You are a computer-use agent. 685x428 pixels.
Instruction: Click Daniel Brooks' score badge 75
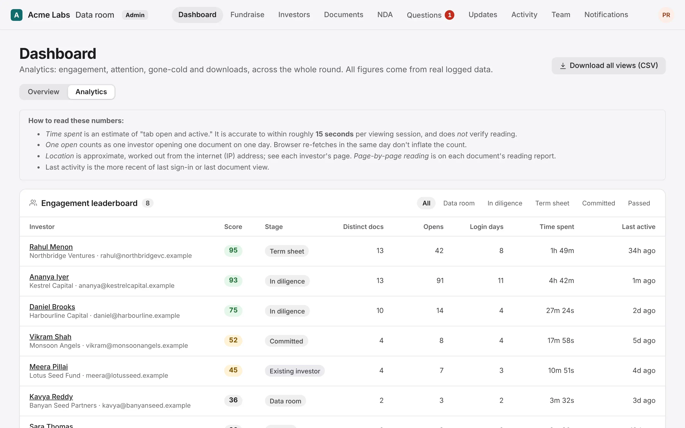pos(233,311)
